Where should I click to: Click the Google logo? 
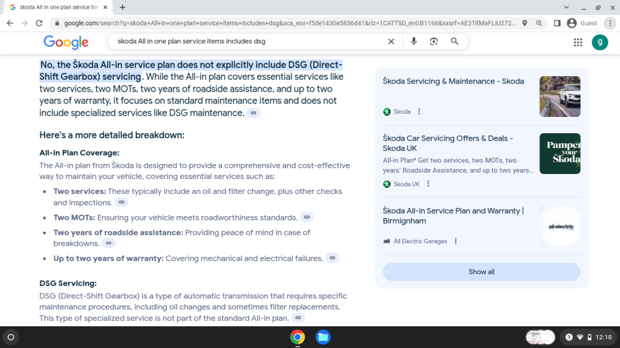point(66,42)
